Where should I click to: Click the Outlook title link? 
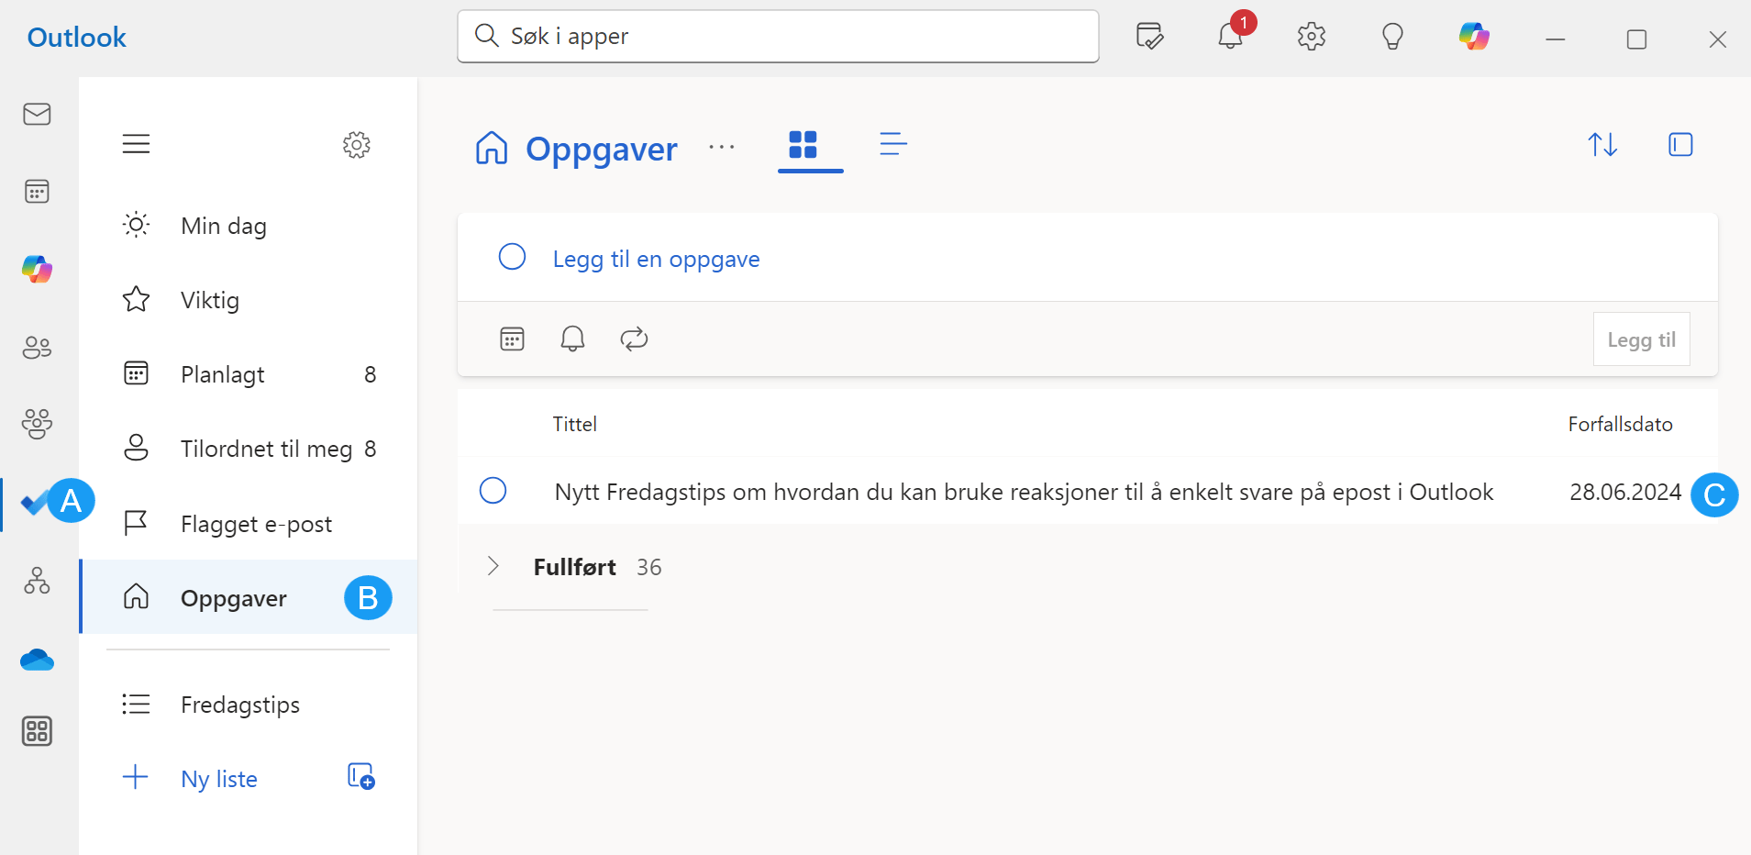tap(77, 38)
